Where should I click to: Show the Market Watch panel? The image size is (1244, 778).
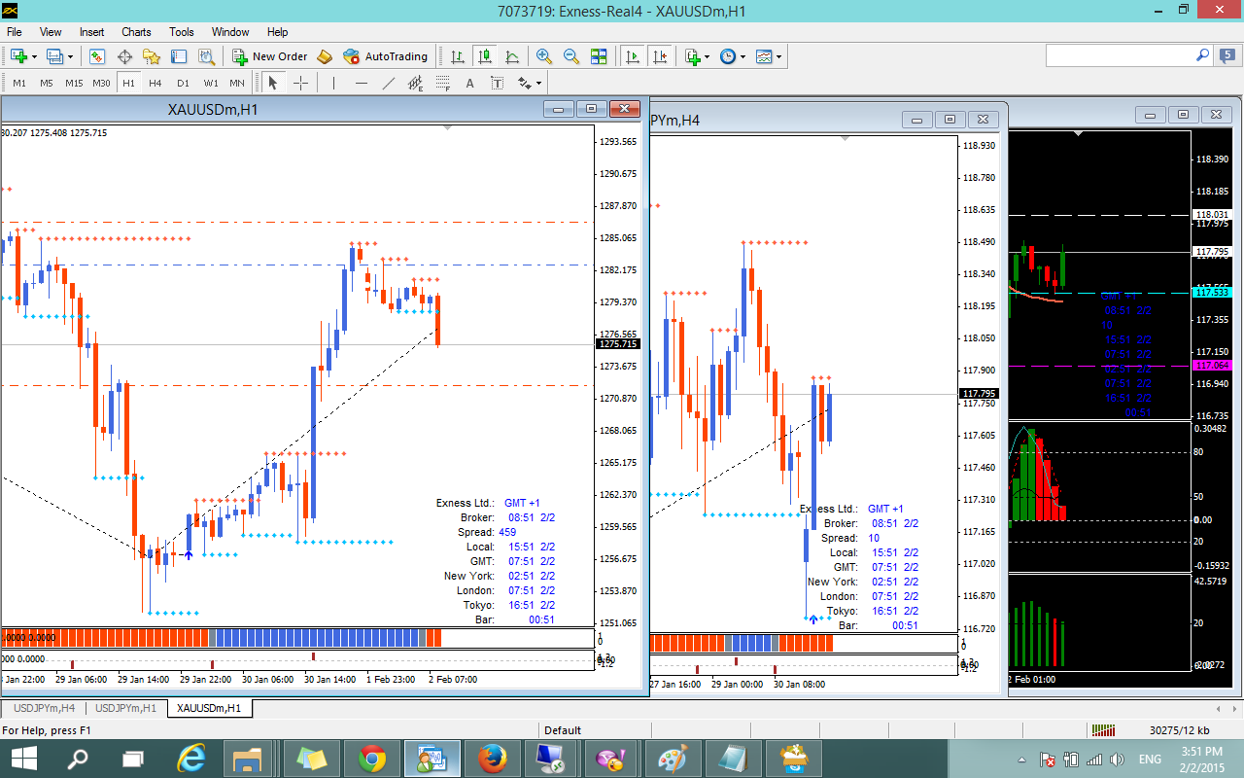pyautogui.click(x=97, y=56)
